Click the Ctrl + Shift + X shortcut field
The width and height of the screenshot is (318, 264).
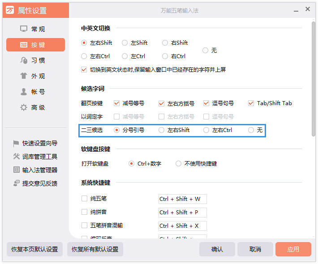point(183,226)
